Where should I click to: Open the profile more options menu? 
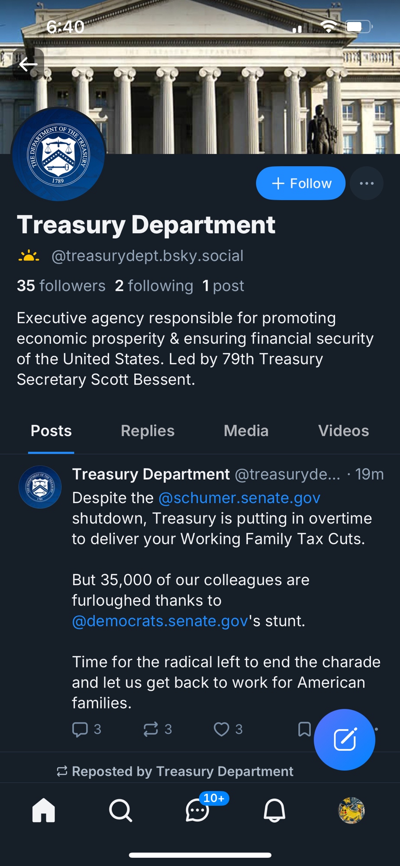pos(366,183)
